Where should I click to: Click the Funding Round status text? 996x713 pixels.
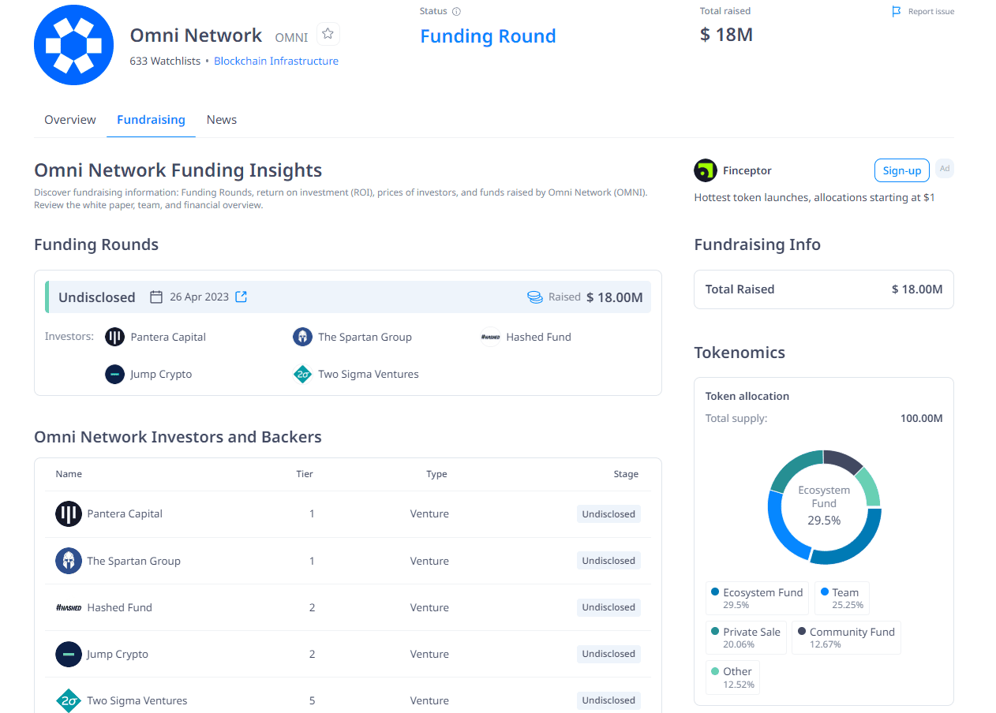pyautogui.click(x=488, y=36)
